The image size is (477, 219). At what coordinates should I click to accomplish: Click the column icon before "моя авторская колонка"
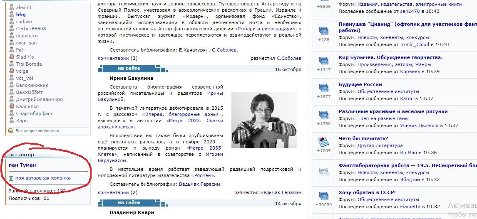pos(11,178)
